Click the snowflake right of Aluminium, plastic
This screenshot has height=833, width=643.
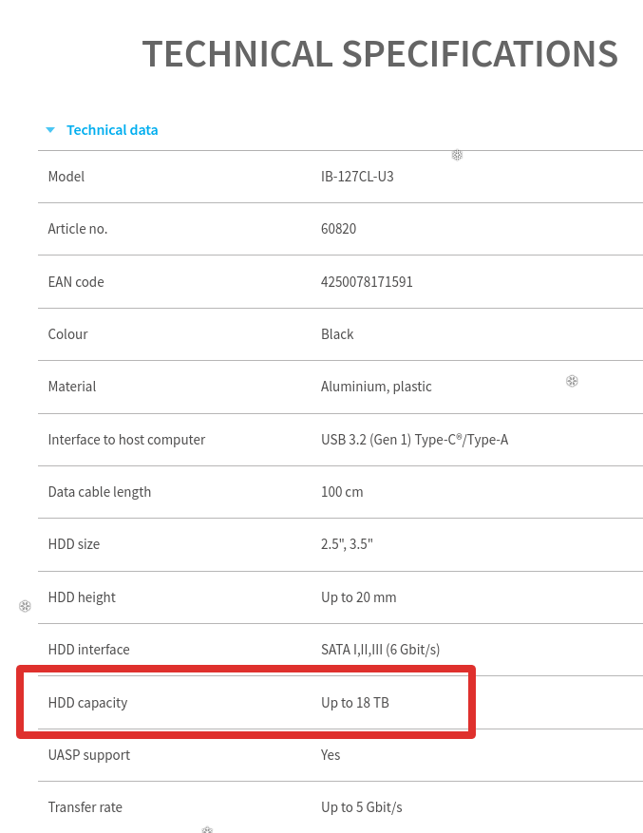click(x=572, y=381)
